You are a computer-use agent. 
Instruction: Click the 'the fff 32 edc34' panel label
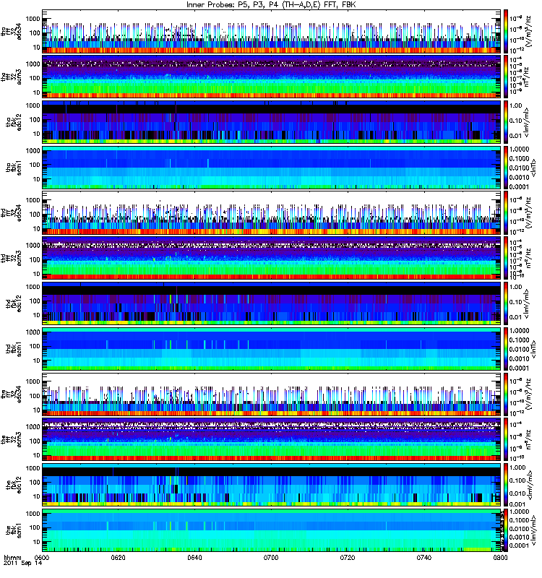click(x=11, y=394)
